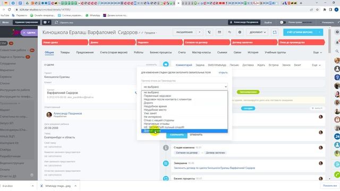Switch to the Товары tab

pyautogui.click(x=65, y=53)
